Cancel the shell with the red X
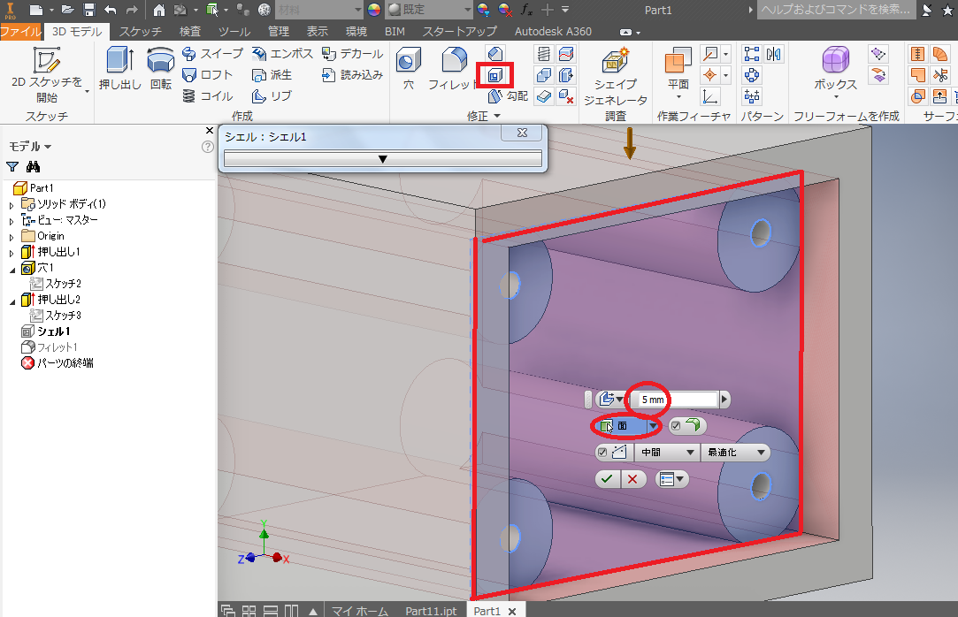The image size is (958, 617). click(x=633, y=479)
